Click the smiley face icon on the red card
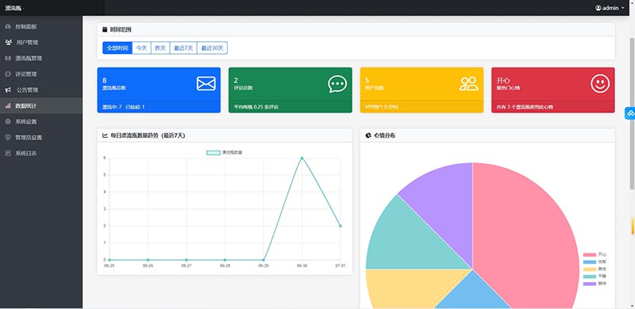 click(x=600, y=84)
